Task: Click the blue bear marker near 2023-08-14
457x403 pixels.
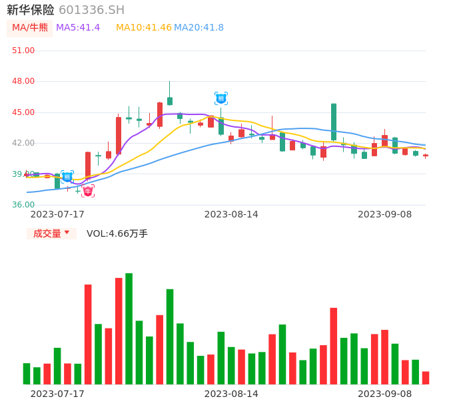Action: click(221, 98)
